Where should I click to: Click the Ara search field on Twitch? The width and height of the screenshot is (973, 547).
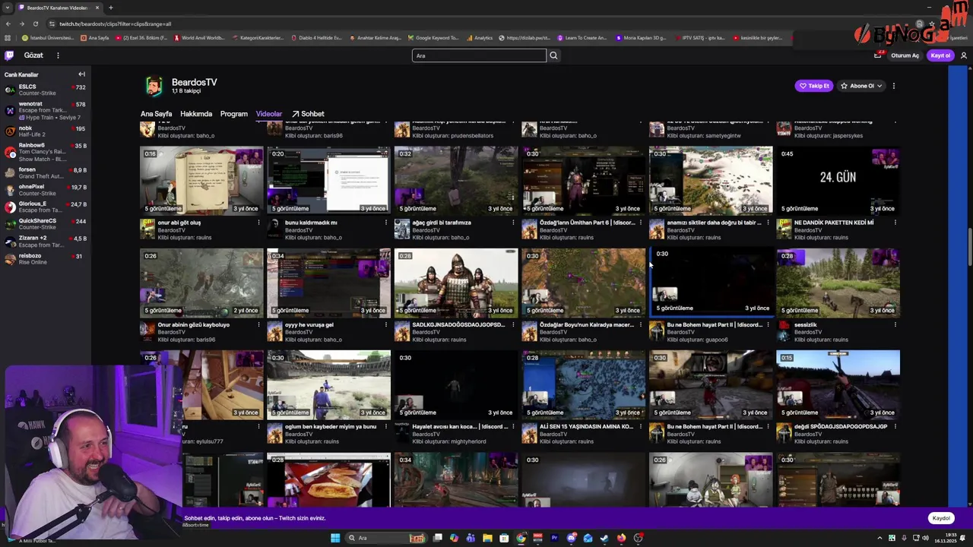coord(479,55)
